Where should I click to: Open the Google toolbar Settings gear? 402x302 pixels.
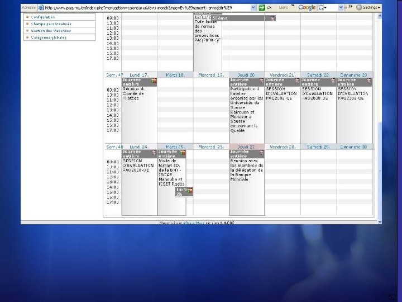pos(359,8)
